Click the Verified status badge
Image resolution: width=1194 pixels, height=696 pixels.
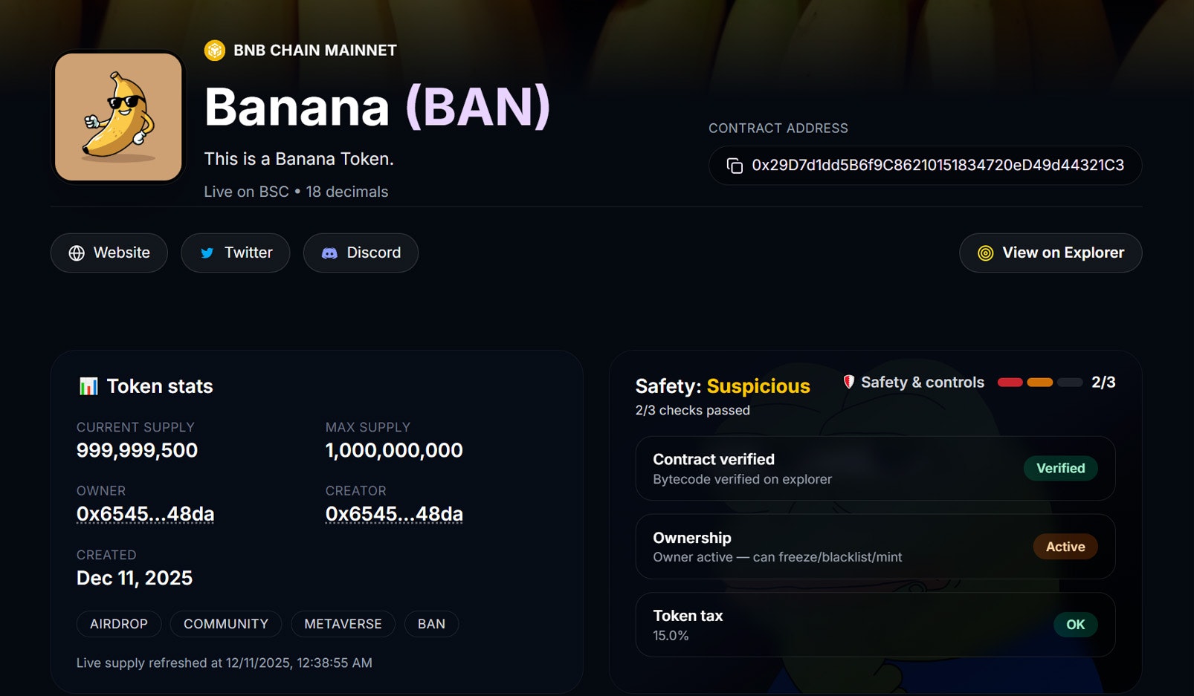tap(1061, 468)
